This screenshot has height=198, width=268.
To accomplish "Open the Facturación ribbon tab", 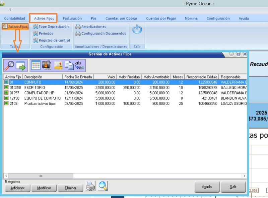I will [72, 18].
